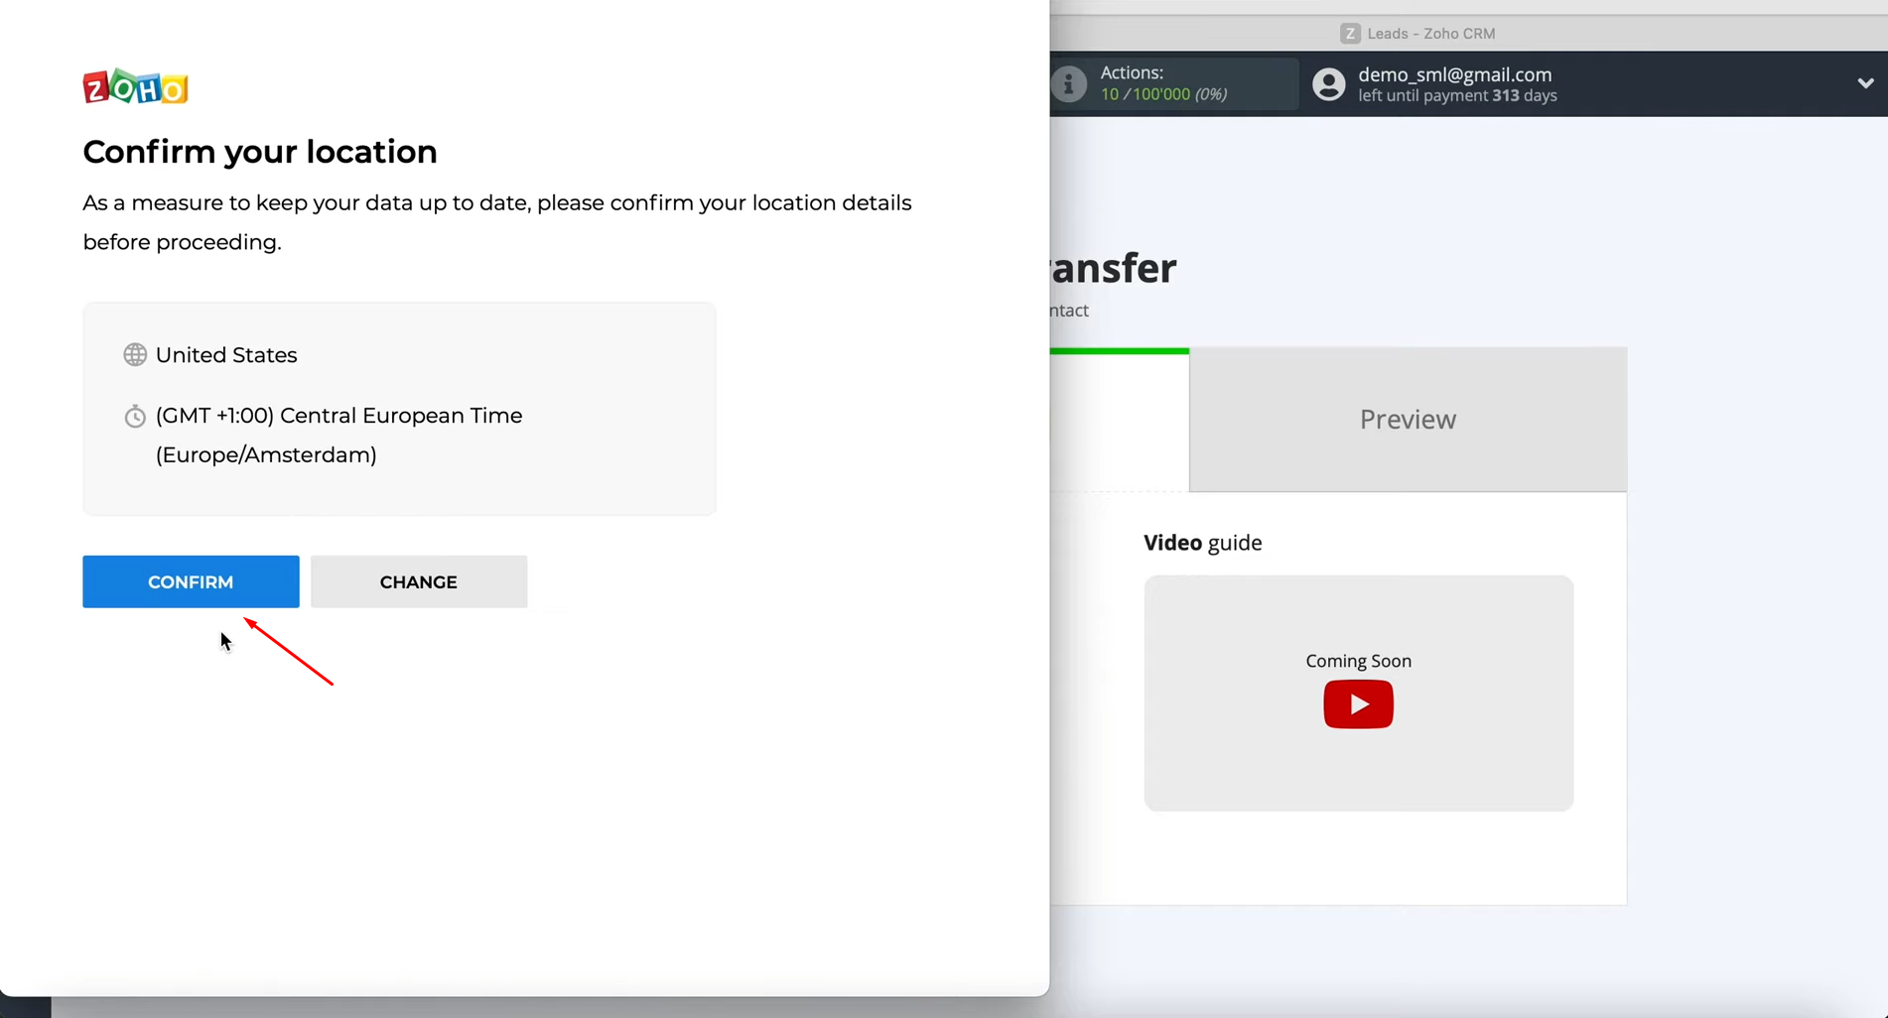The image size is (1888, 1018).
Task: Click the 'United States' country text
Action: click(226, 355)
